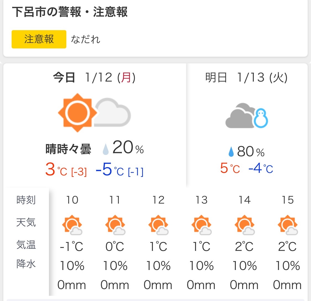Viewport: 311px width, 301px height.
Task: Click the 15 o'clock weather icon
Action: coord(288,225)
